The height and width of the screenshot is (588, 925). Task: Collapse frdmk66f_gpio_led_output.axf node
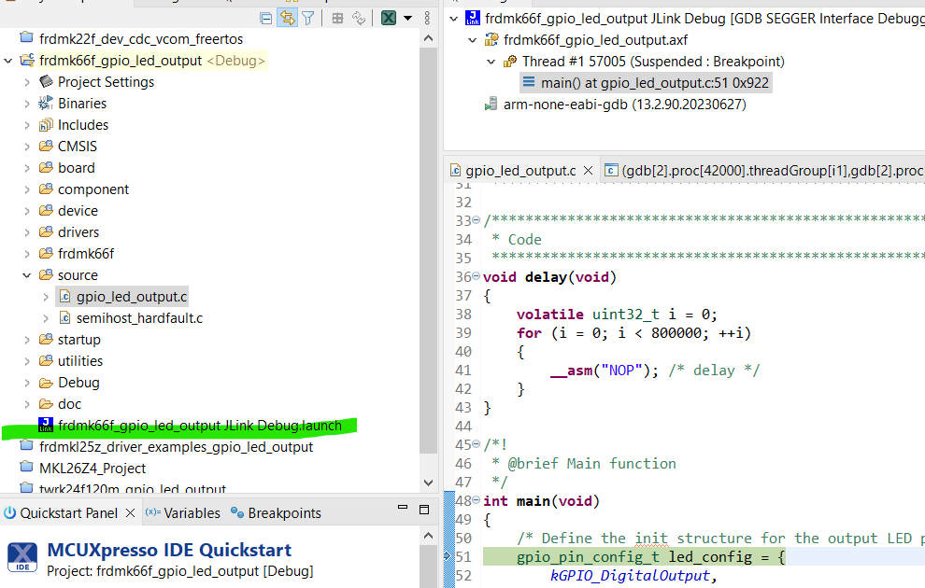[x=473, y=40]
